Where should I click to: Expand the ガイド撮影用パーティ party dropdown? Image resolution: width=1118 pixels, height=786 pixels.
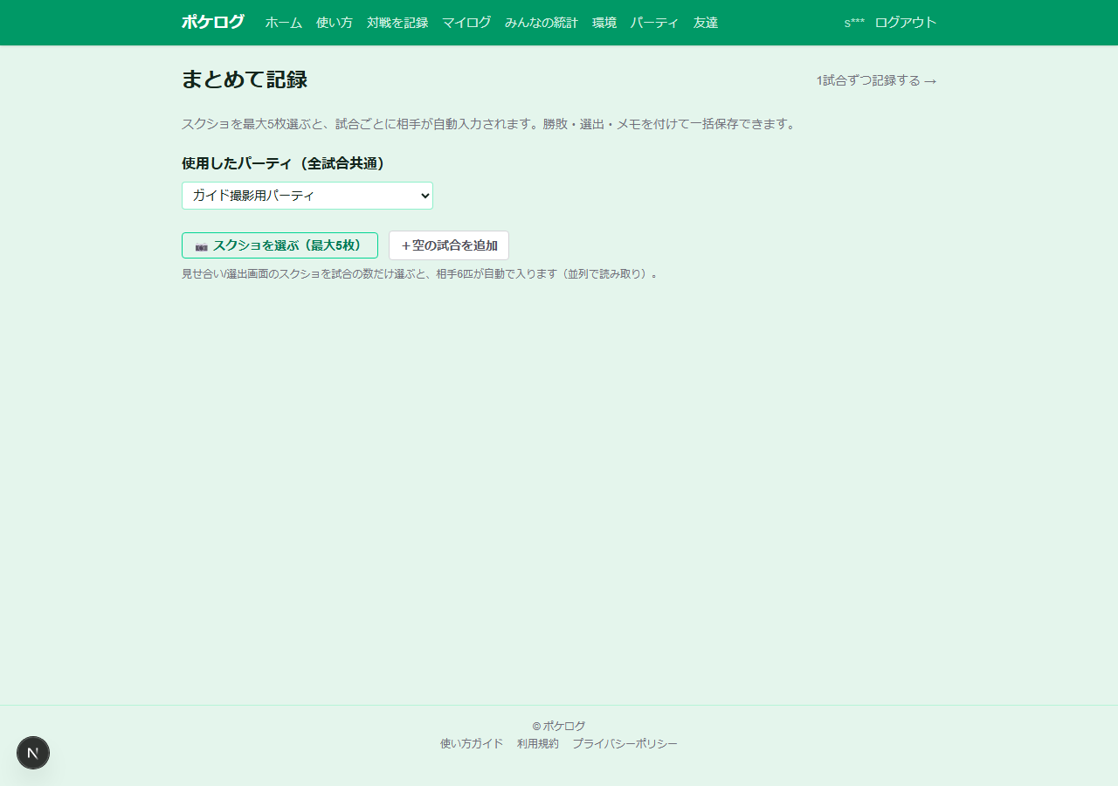(x=307, y=196)
